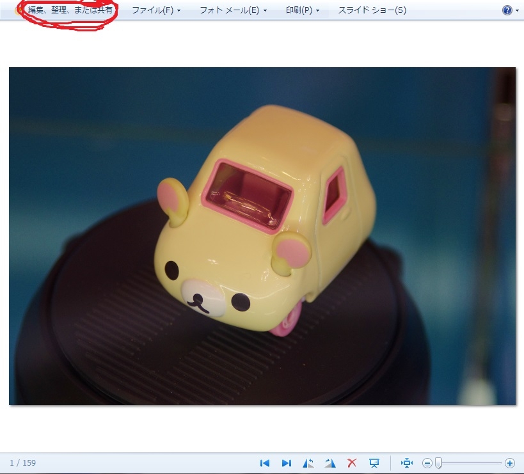Expand the ファイル(F) dropdown arrow
The height and width of the screenshot is (474, 524).
[179, 11]
